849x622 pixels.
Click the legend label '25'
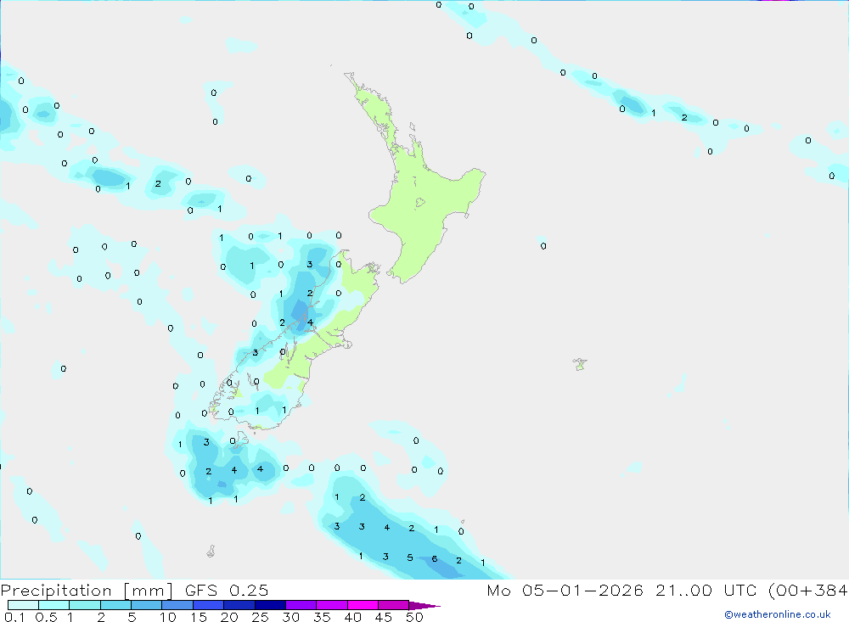pos(260,617)
